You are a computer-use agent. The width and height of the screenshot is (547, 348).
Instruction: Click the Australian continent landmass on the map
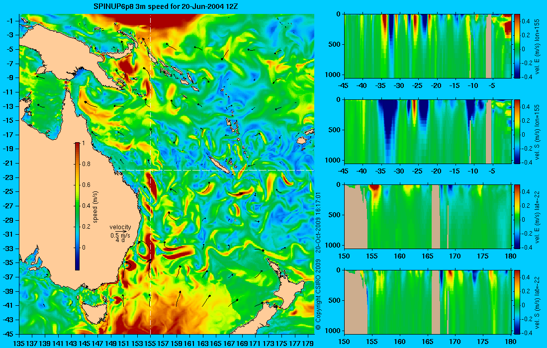coord(77,195)
